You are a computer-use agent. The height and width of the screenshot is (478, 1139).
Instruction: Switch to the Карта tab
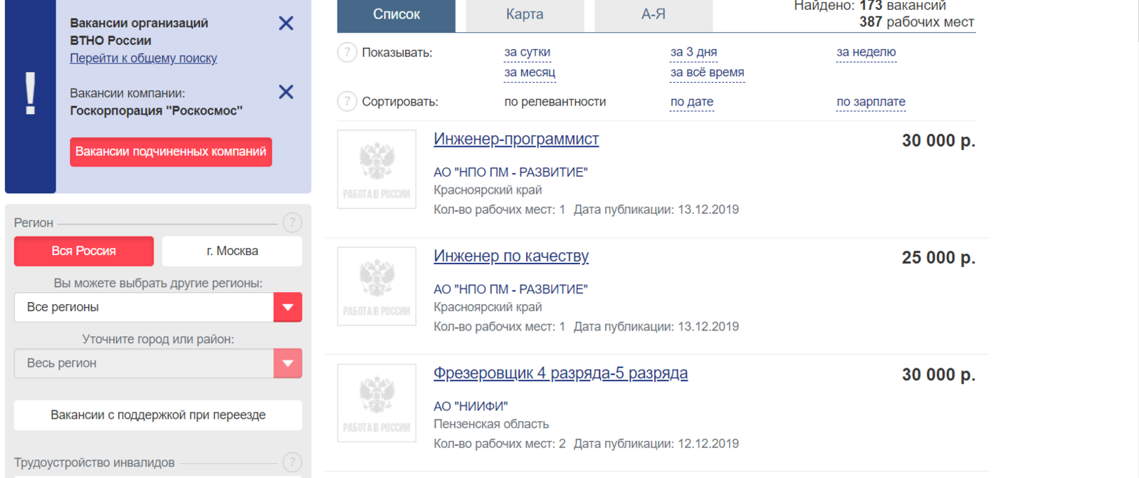pyautogui.click(x=525, y=15)
